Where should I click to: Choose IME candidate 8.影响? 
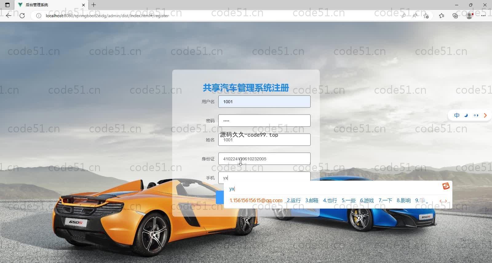click(404, 200)
